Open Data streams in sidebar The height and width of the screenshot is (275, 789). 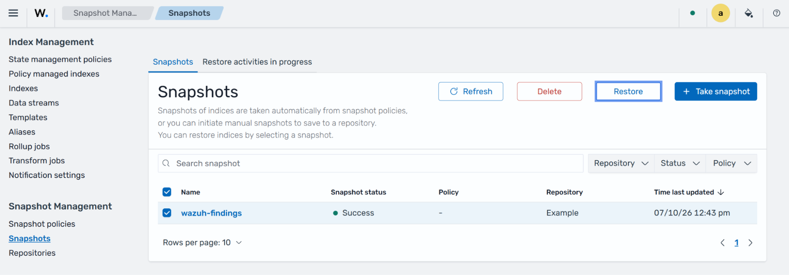pyautogui.click(x=34, y=103)
